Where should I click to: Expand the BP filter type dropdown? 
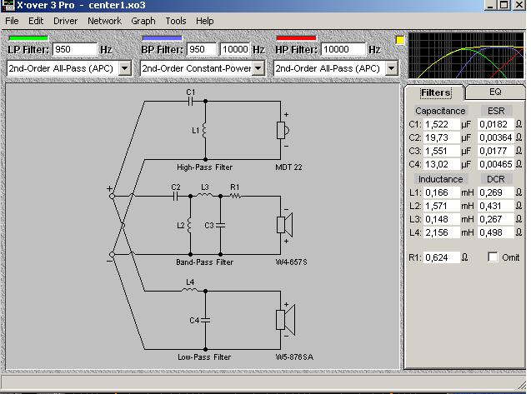(x=258, y=68)
